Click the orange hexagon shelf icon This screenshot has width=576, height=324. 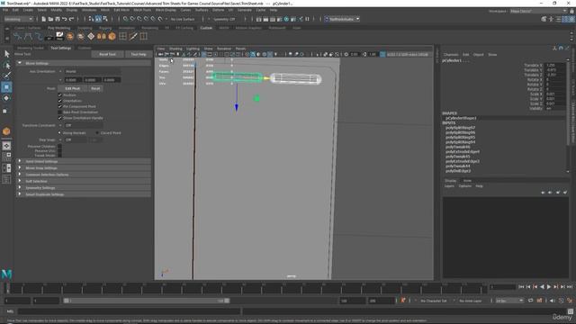(112, 36)
